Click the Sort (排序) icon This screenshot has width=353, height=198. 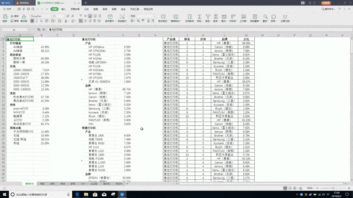click(216, 16)
